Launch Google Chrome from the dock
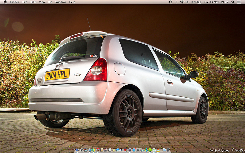This screenshot has width=245, height=153. 94,150
